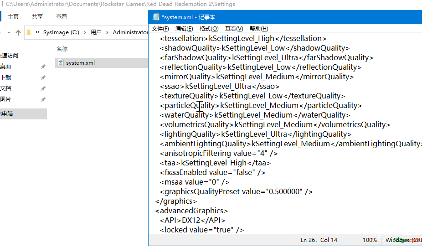Click the Notepad title bar *system.xml - 记事本
Viewport: 422px width, 247px height.
coord(188,17)
